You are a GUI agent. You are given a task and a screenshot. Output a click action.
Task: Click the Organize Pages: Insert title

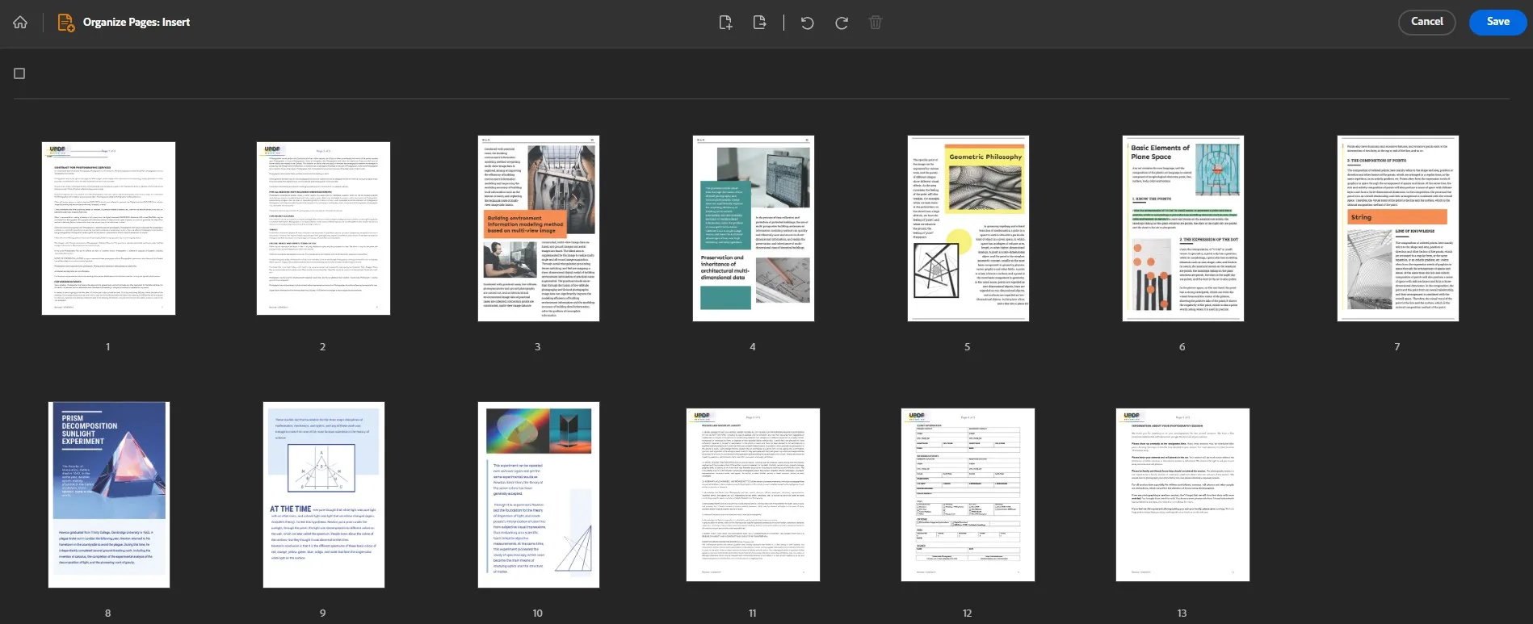pos(136,23)
